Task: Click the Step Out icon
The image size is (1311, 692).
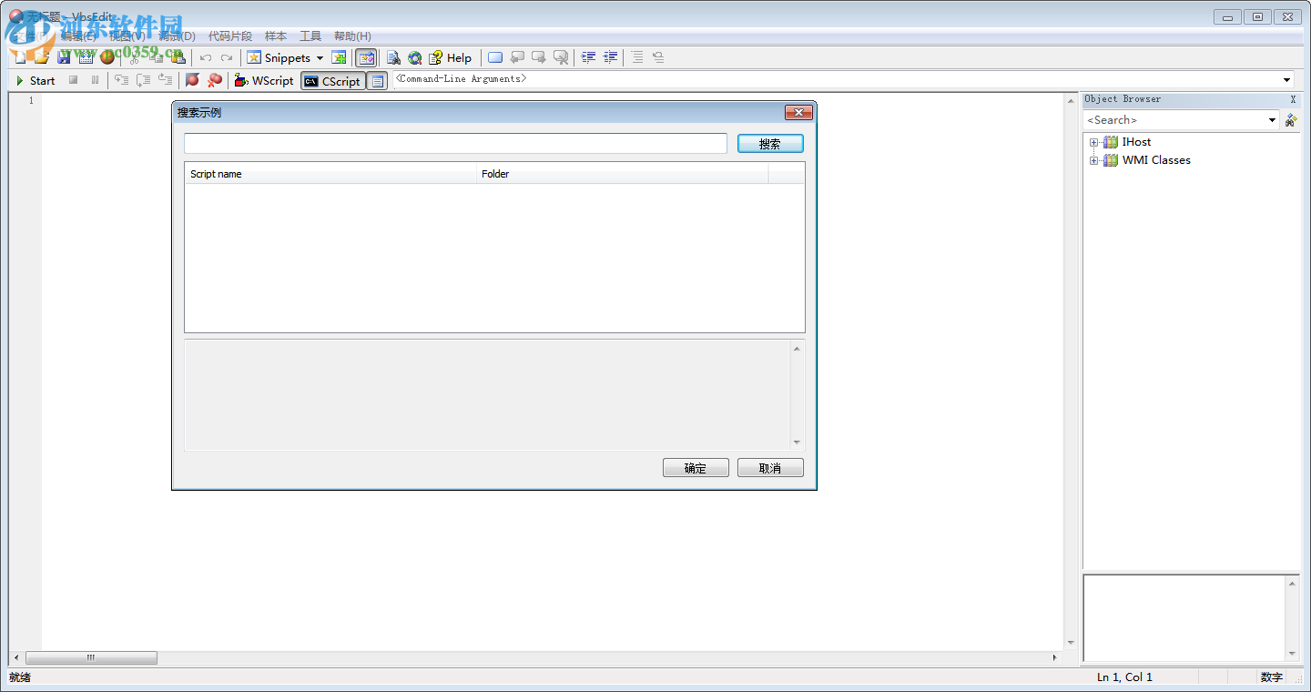Action: click(x=165, y=80)
